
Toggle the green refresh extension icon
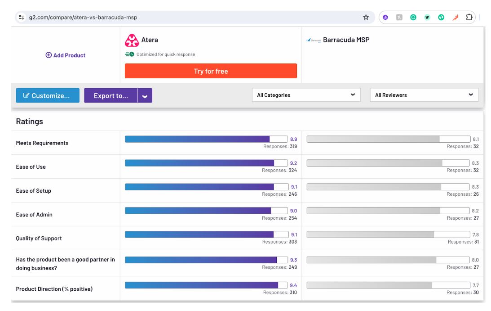point(441,17)
